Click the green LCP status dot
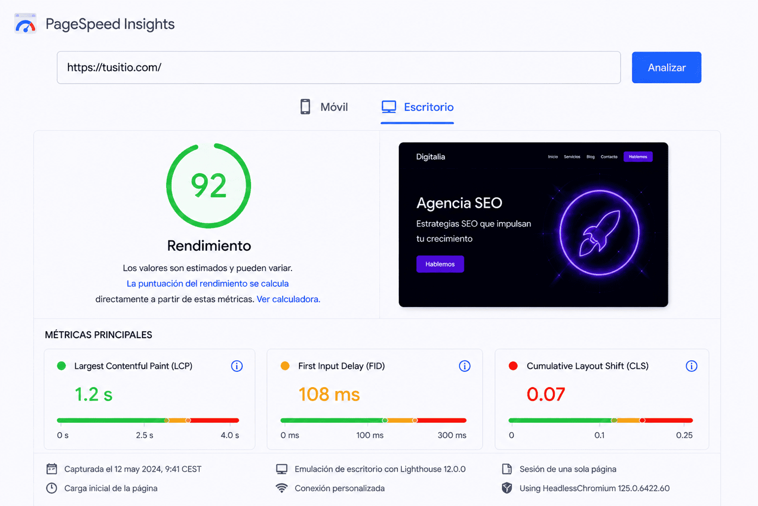Viewport: 758px width, 506px height. coord(62,366)
